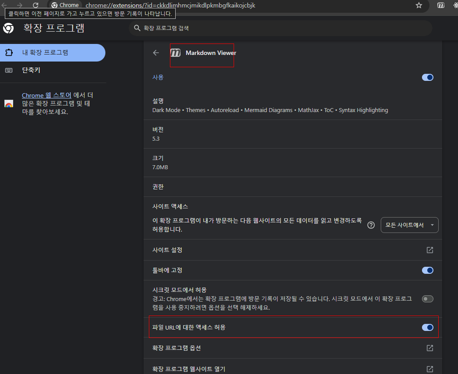Screen dimensions: 458x374
Task: Open the Markdown Viewer toolbar extension icon
Action: pyautogui.click(x=441, y=5)
